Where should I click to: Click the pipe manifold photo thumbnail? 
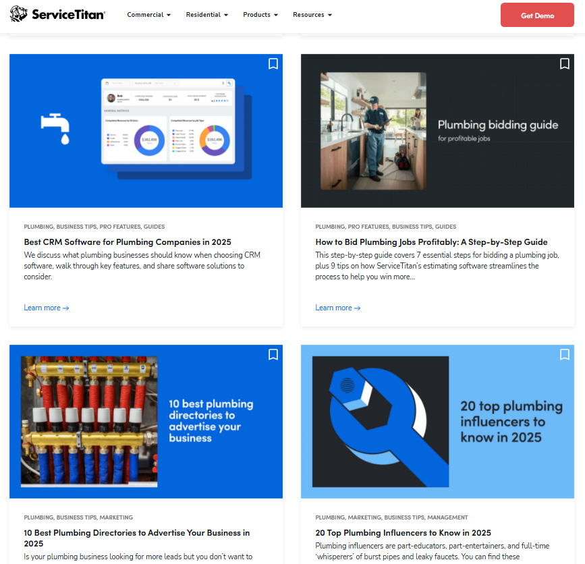pos(89,422)
